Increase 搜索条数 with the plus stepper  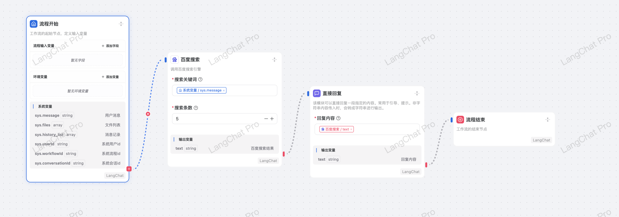(x=272, y=119)
